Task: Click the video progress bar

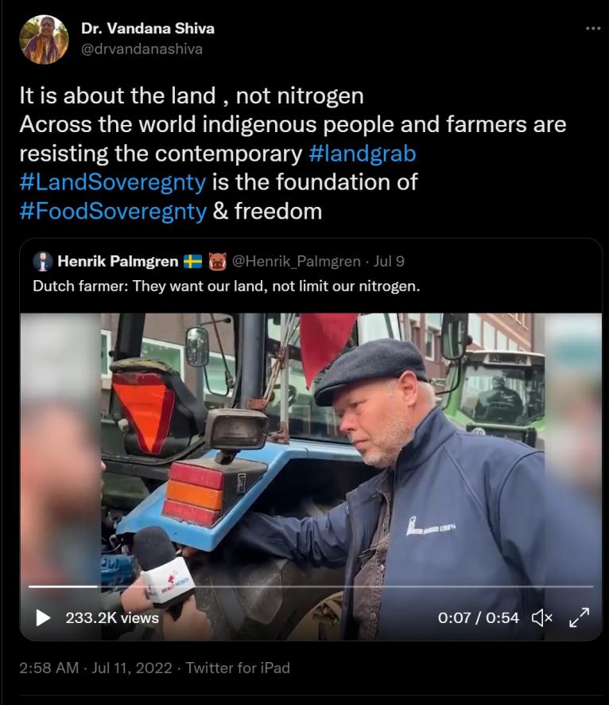Action: coord(311,586)
